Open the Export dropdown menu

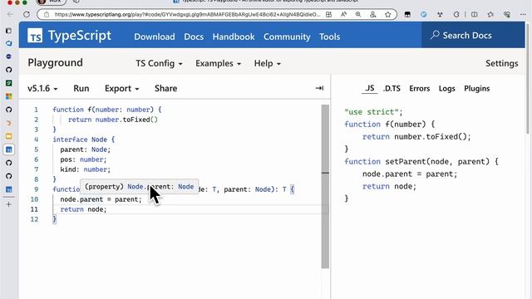pyautogui.click(x=122, y=89)
